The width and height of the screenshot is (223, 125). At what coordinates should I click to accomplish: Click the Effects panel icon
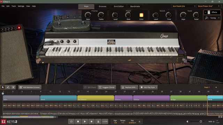(x=209, y=12)
